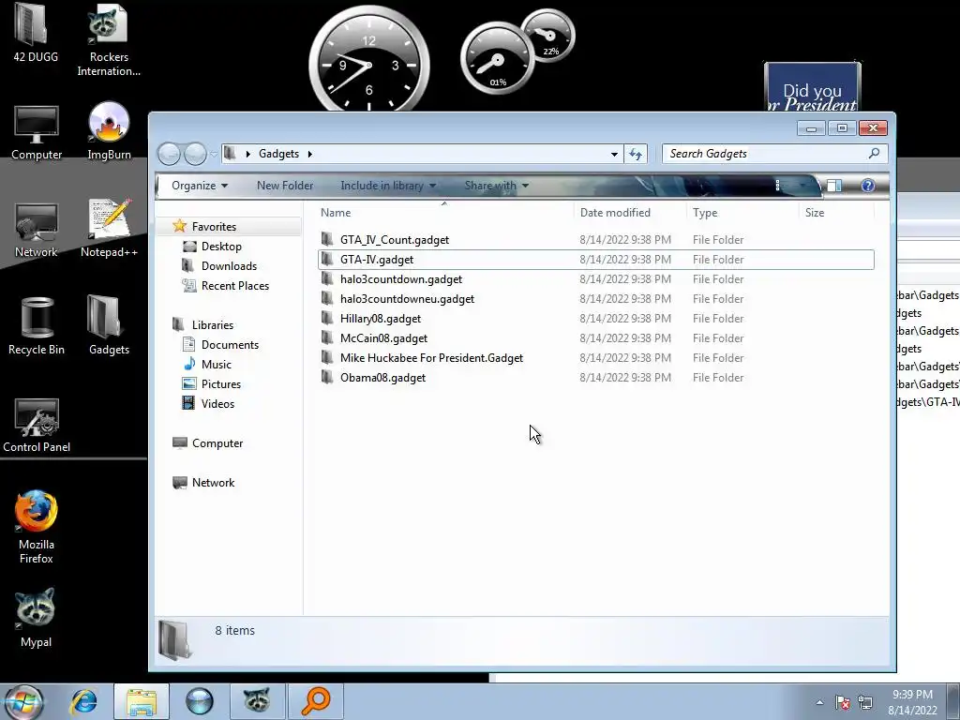Open the raccoon Mypal taskbar button
960x720 pixels.
click(x=257, y=701)
